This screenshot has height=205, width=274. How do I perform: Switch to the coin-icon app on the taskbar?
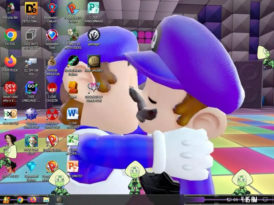coord(59,200)
